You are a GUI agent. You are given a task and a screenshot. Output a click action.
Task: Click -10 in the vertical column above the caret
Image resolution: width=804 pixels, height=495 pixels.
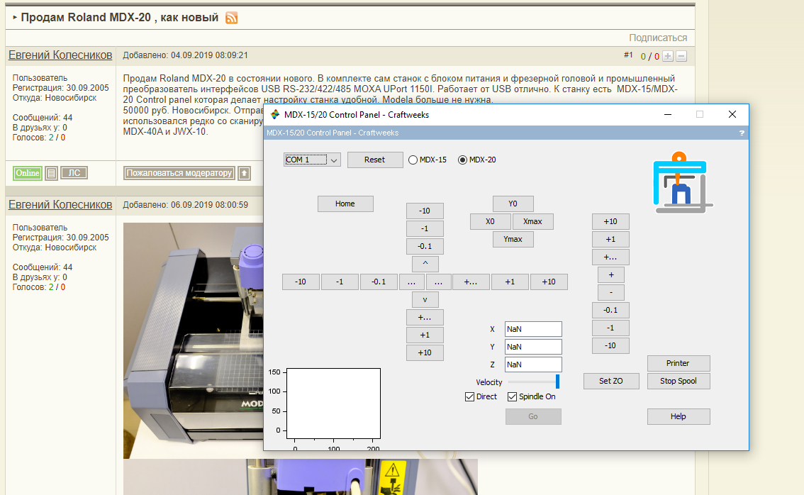(x=425, y=211)
